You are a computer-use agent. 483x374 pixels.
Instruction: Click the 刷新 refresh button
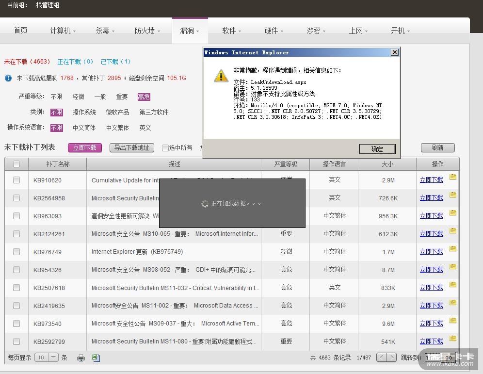(437, 148)
